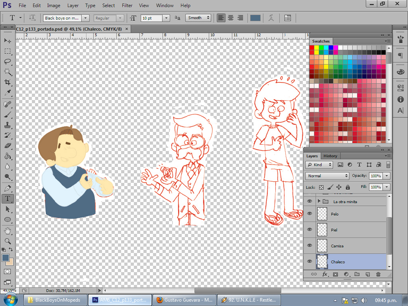
Task: Select the Path Selection tool
Action: coord(8,209)
